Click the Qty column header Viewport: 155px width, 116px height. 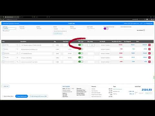point(55,42)
